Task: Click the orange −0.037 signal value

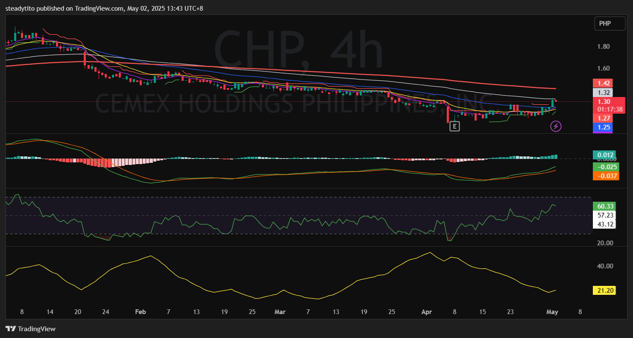Action: [606, 176]
